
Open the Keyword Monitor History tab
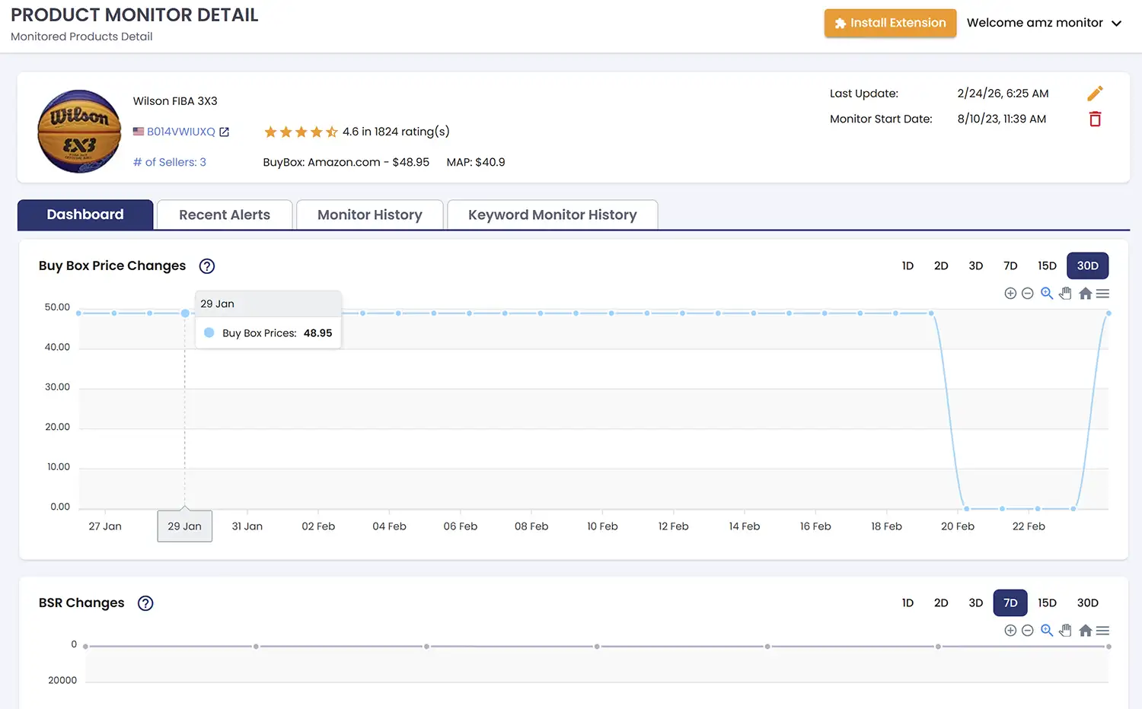[552, 215]
